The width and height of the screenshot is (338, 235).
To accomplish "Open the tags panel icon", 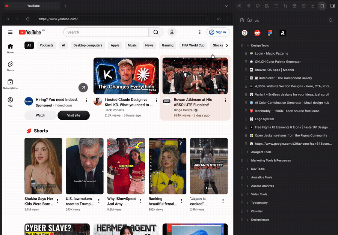I will (258, 6).
